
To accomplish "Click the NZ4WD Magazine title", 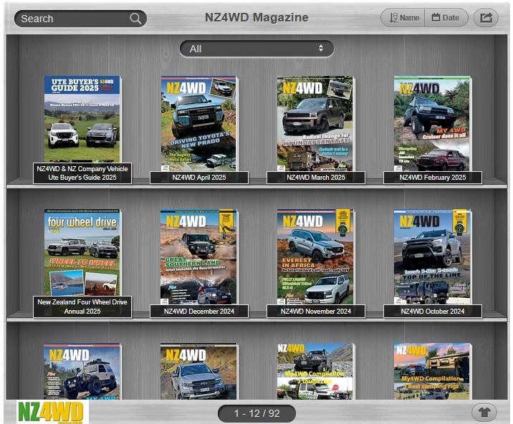I will click(x=256, y=17).
